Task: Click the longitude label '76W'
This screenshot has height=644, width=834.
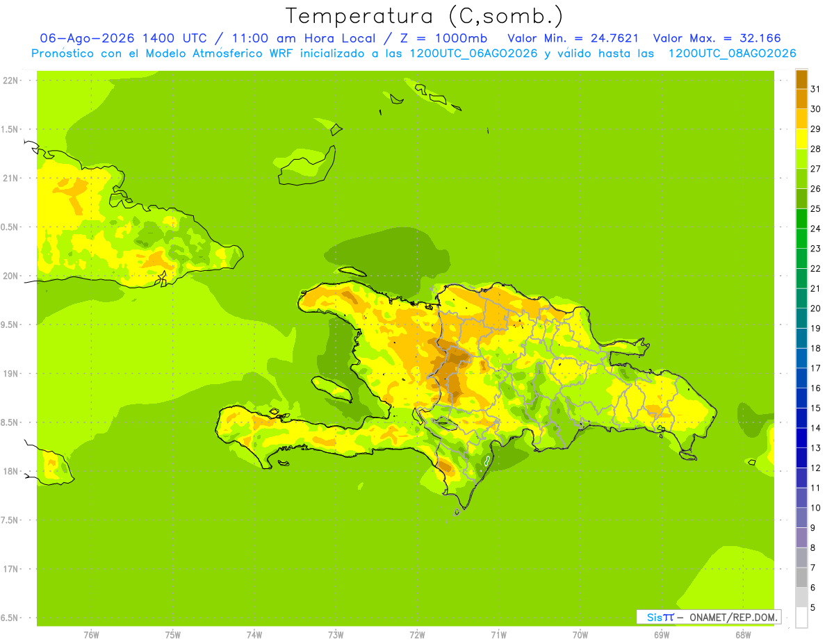Action: click(x=91, y=635)
